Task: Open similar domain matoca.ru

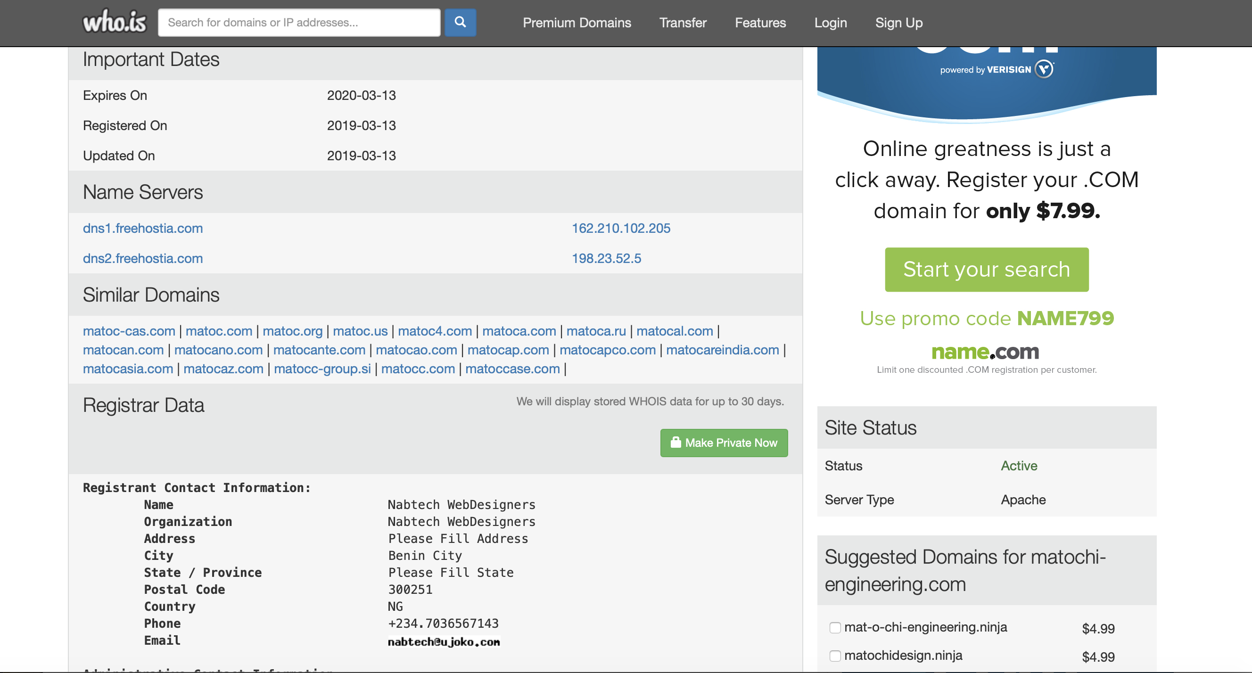Action: click(596, 331)
